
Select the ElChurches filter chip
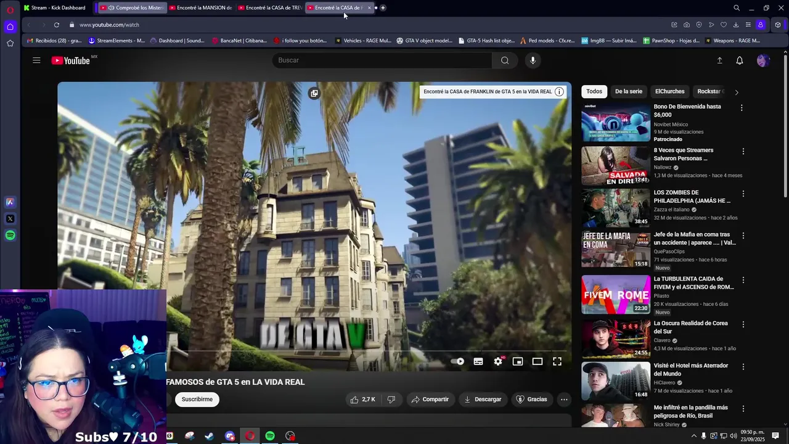tap(670, 91)
